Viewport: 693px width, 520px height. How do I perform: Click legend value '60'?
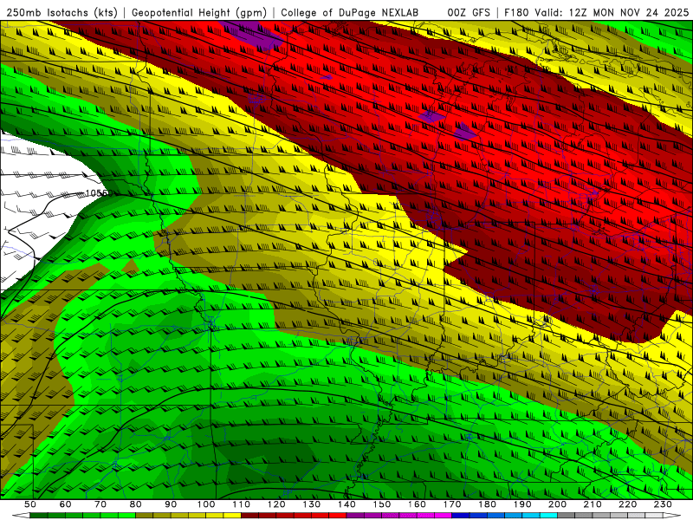[66, 504]
